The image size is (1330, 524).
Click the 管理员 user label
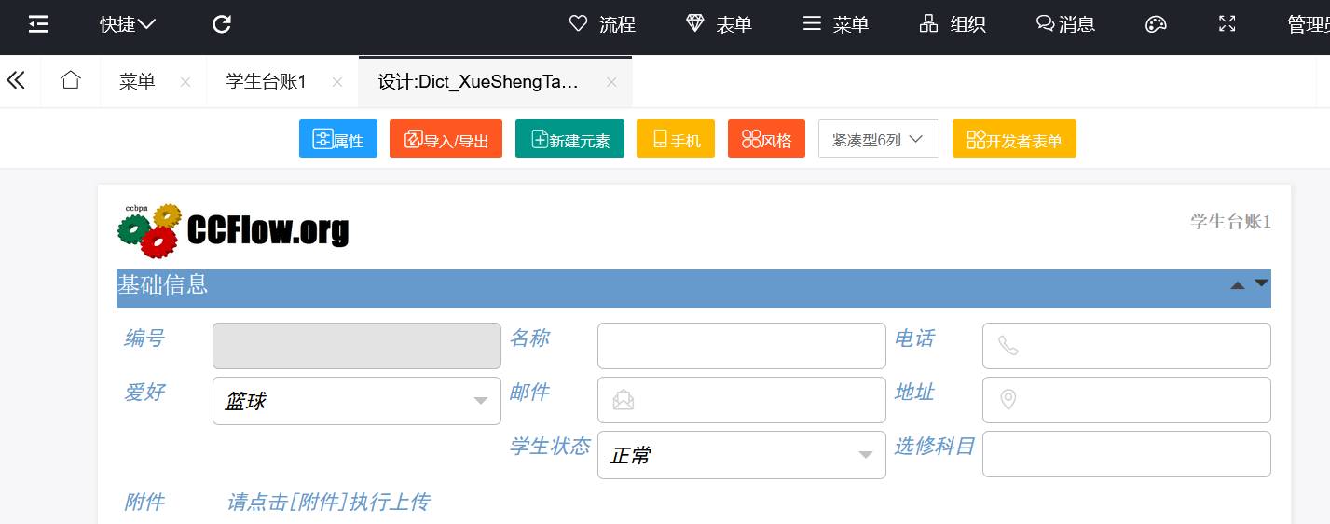tap(1309, 25)
